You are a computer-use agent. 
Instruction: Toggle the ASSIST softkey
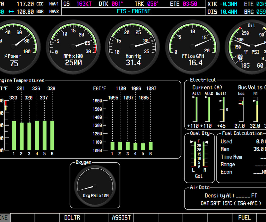[x=121, y=218]
